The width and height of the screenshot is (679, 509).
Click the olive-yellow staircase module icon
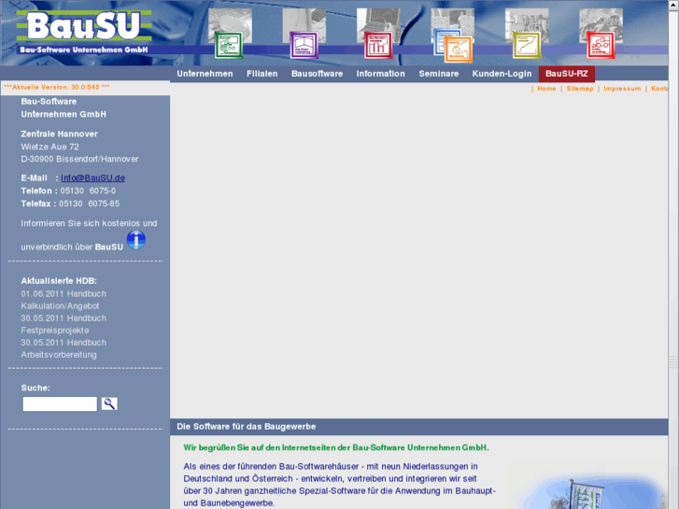point(527,45)
